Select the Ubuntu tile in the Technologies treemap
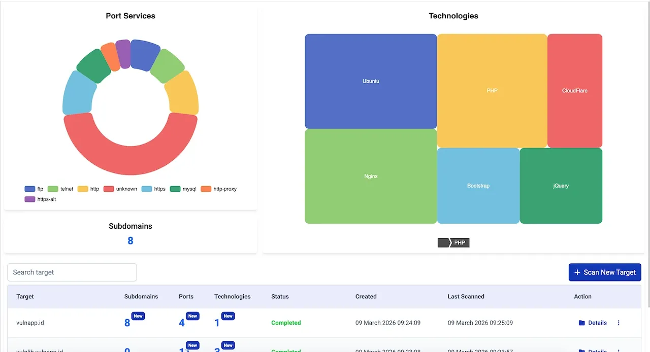Image resolution: width=650 pixels, height=352 pixels. click(371, 81)
